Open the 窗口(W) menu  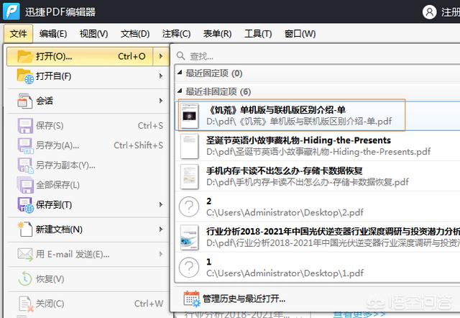click(x=300, y=34)
